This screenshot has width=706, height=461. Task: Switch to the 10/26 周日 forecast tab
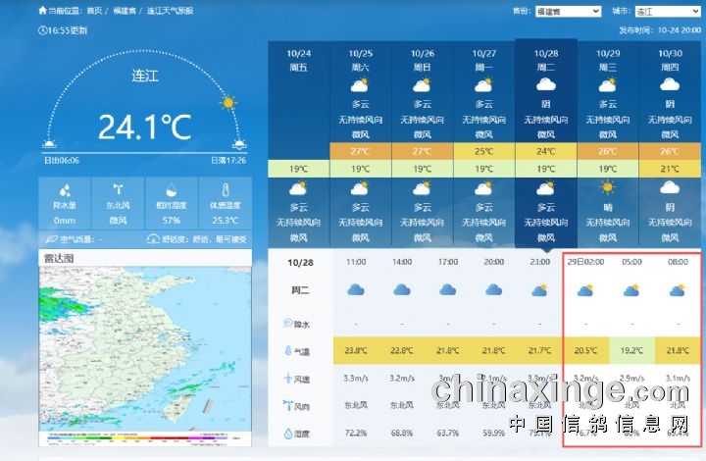[x=423, y=59]
